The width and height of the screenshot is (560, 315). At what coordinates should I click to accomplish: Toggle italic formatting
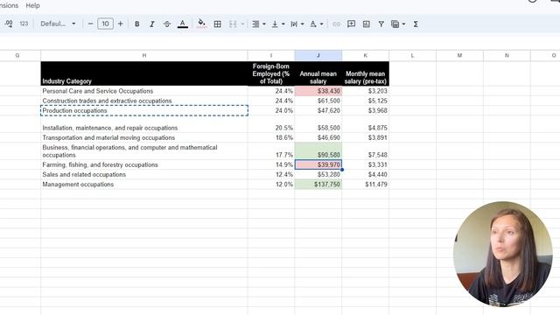pyautogui.click(x=151, y=24)
